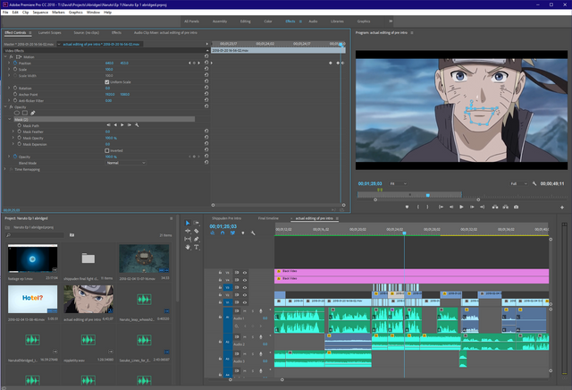
Task: Open the Markers menu
Action: point(58,12)
